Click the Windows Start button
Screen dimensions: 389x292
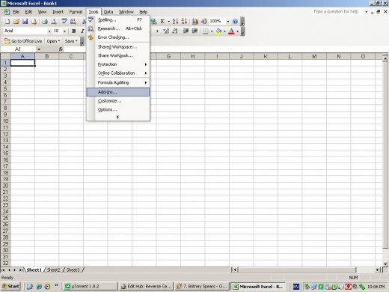click(10, 286)
